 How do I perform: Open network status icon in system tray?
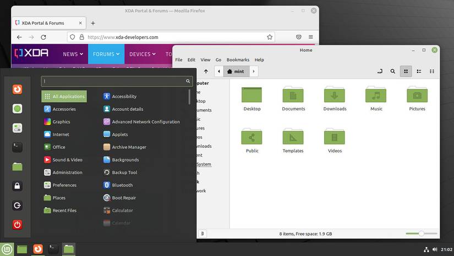point(426,249)
